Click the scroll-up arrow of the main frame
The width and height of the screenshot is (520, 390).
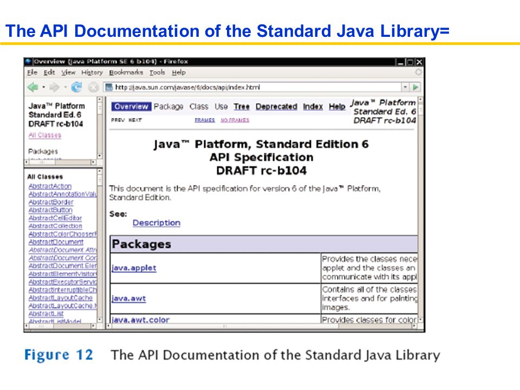[420, 100]
